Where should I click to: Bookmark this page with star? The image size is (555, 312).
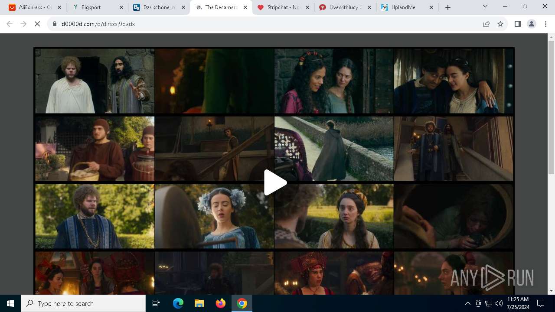(x=500, y=24)
